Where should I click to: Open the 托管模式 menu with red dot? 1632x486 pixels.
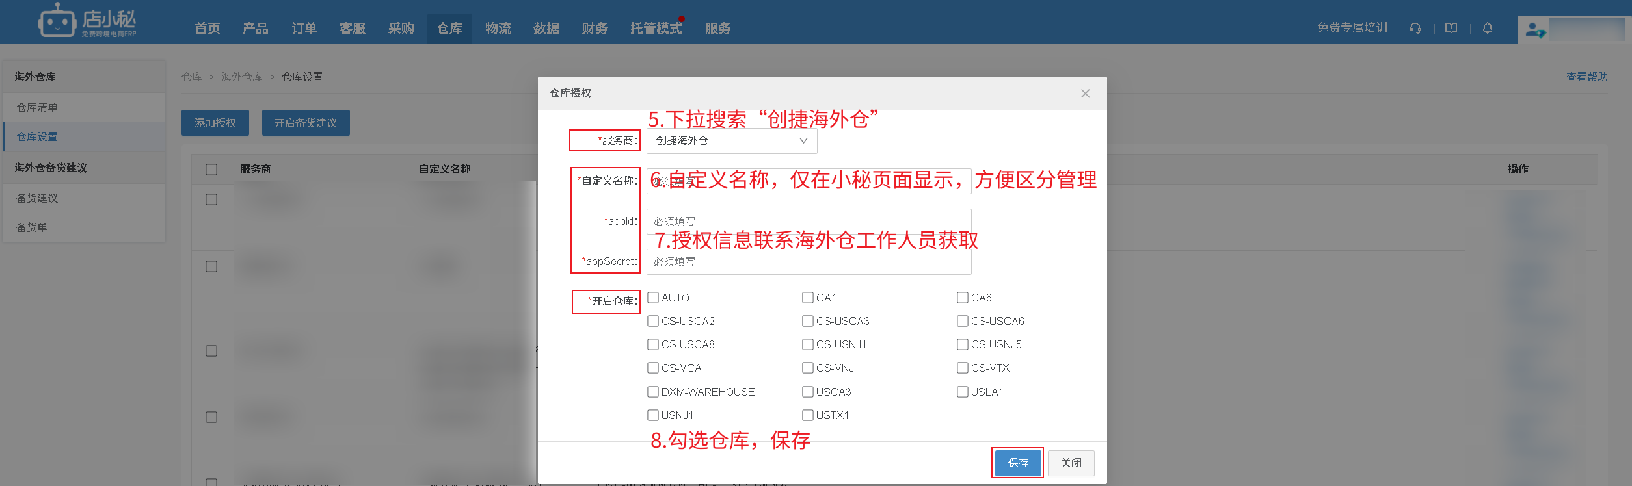[x=656, y=29]
